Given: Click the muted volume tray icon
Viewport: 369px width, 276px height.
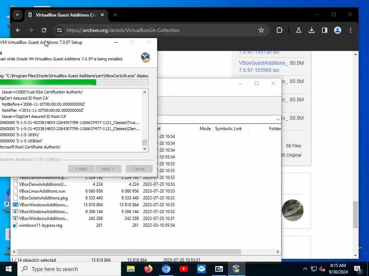Looking at the screenshot, I should tap(322, 269).
